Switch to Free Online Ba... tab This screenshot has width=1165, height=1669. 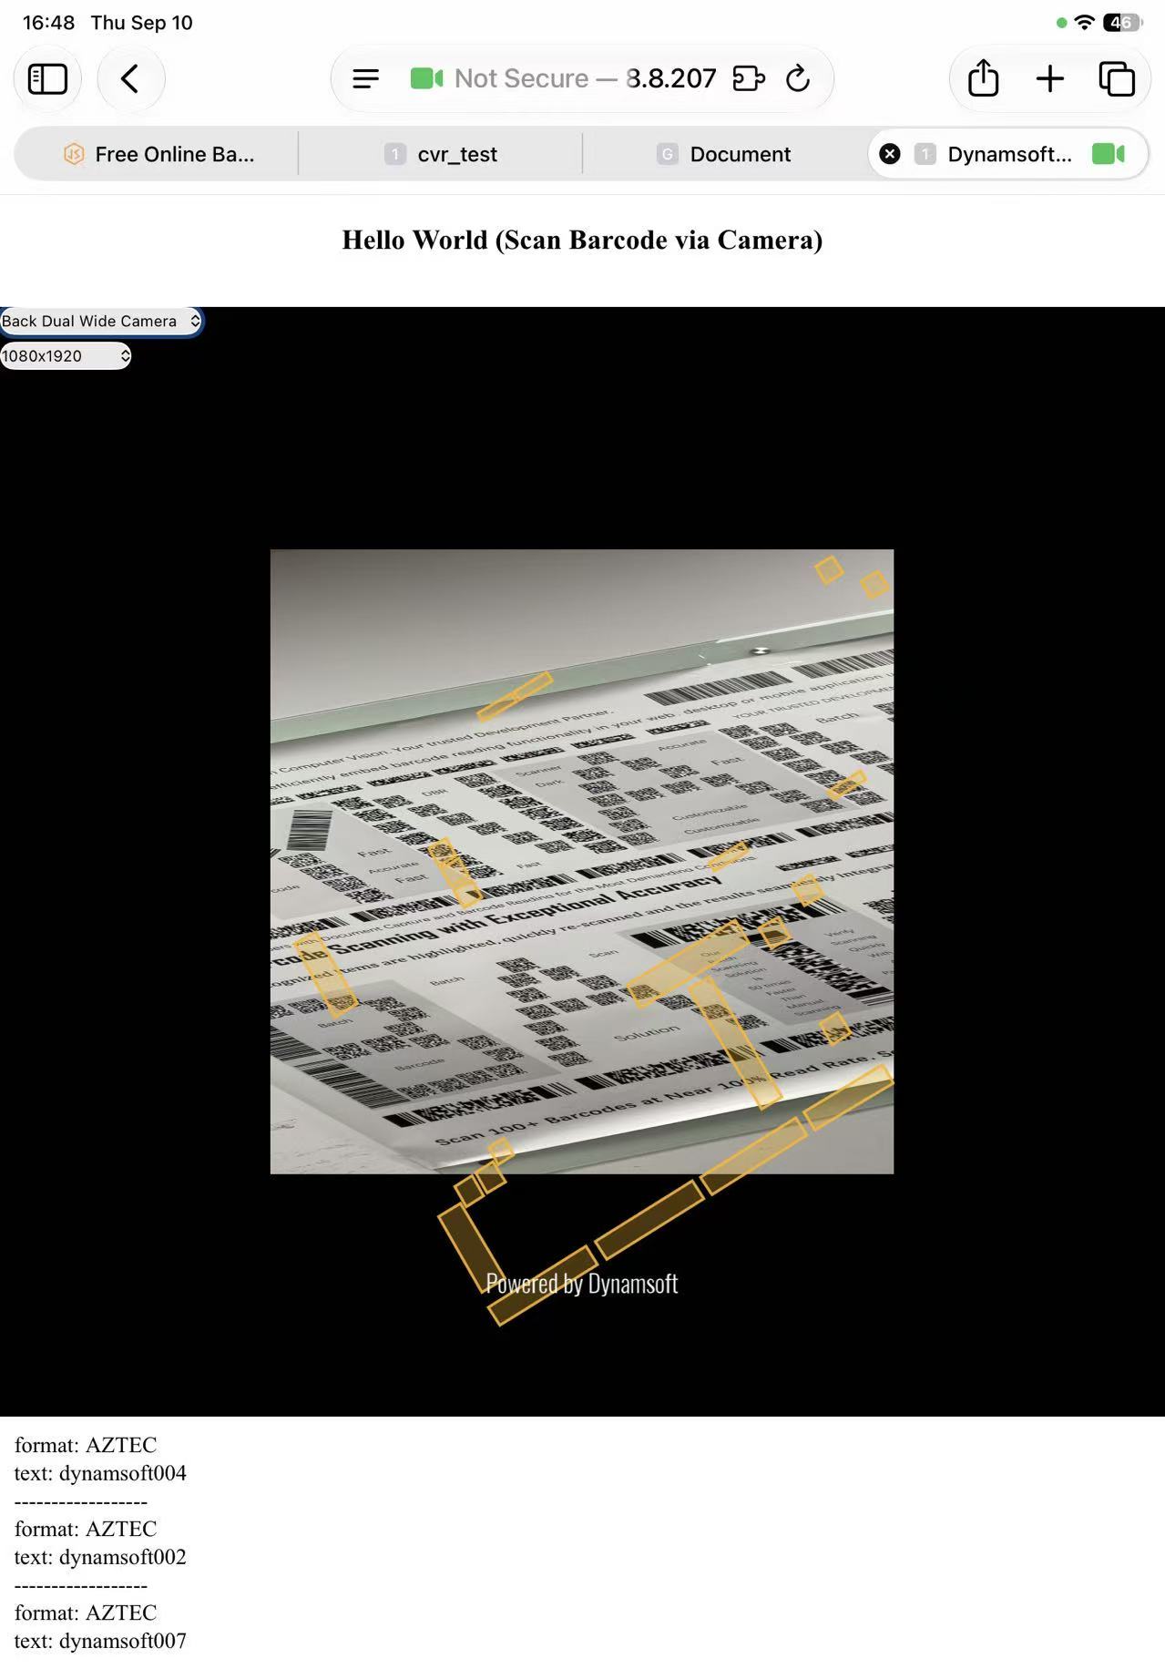click(x=157, y=154)
